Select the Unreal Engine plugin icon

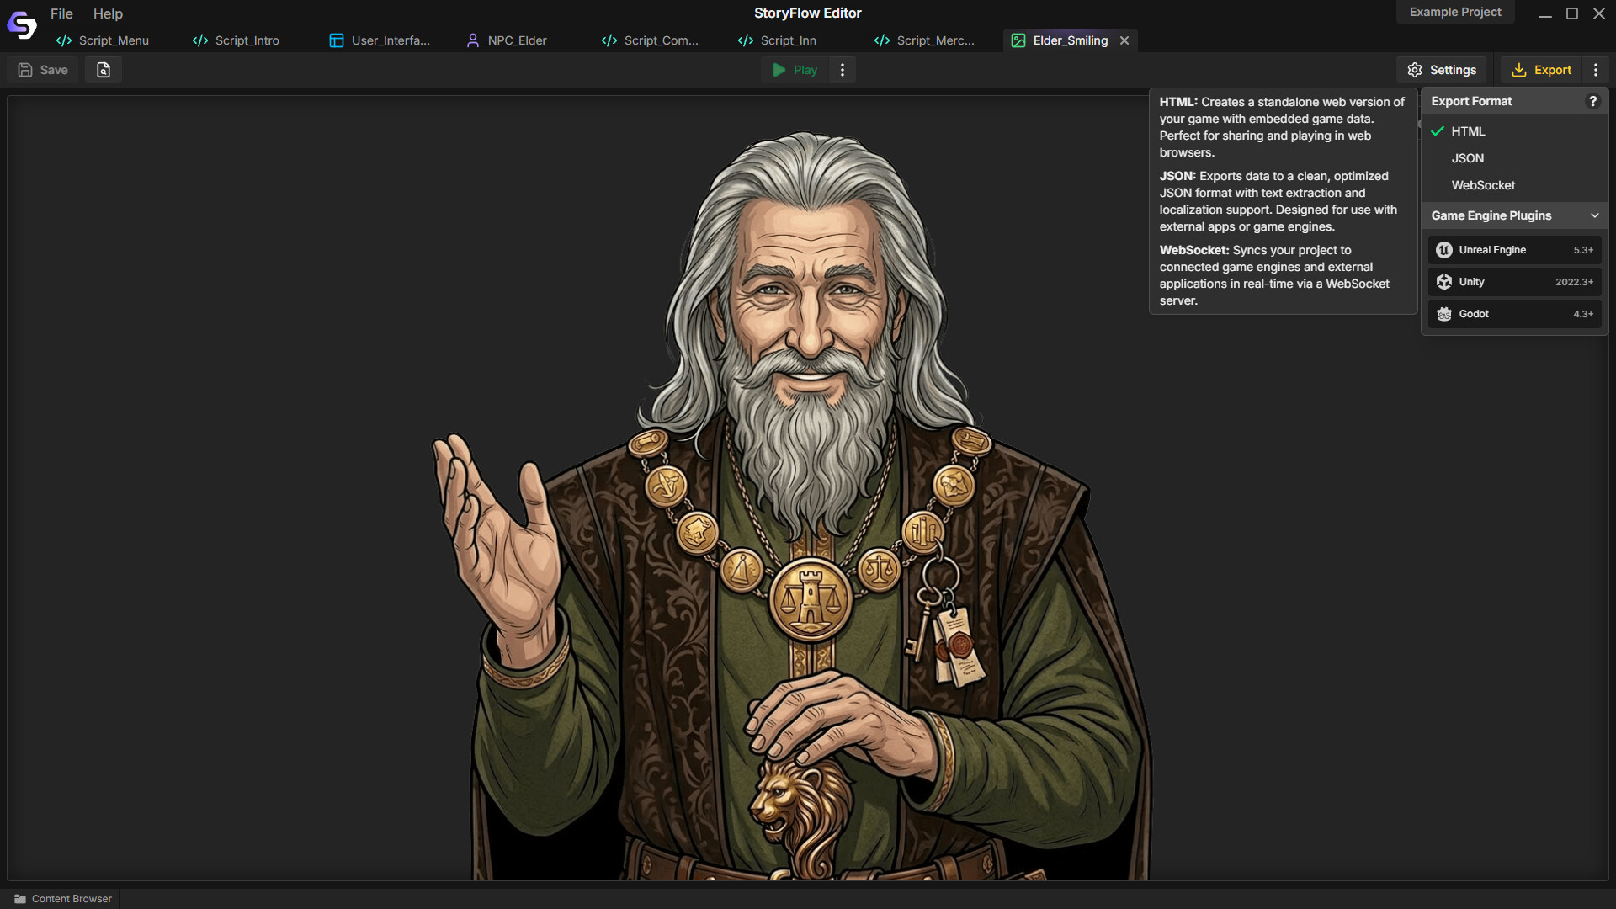1444,249
